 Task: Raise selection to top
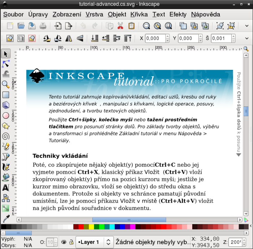128,38
